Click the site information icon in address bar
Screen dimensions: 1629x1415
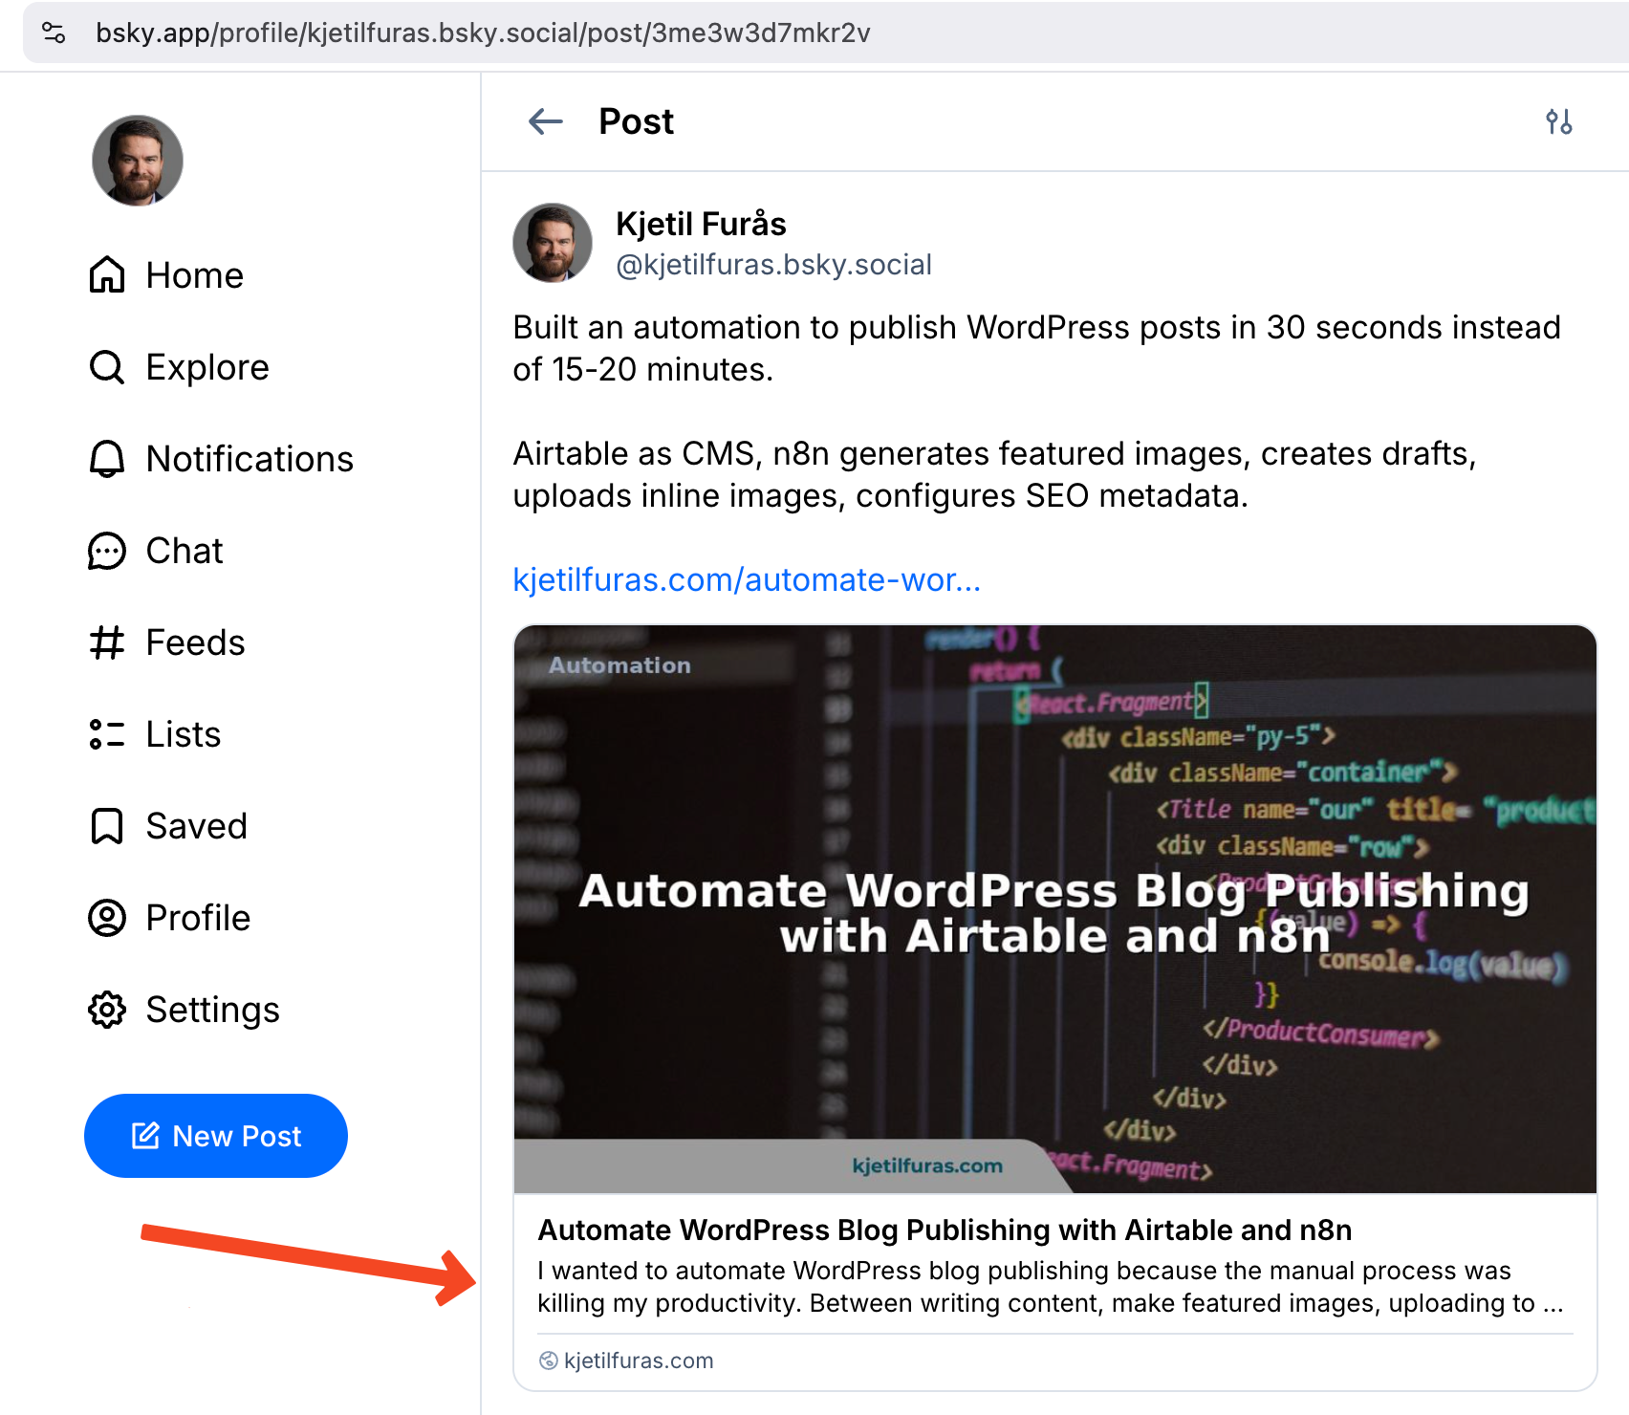click(54, 33)
